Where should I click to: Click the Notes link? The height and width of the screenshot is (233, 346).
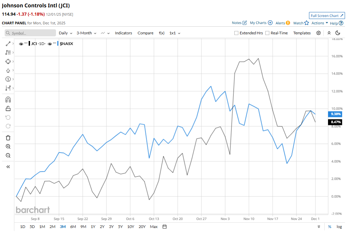(237, 23)
